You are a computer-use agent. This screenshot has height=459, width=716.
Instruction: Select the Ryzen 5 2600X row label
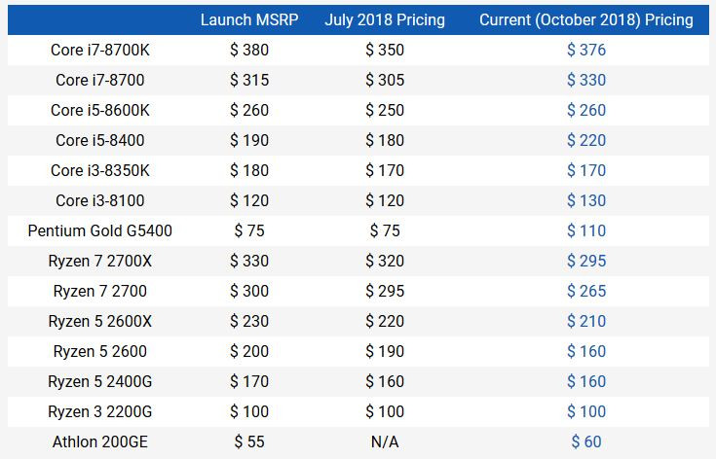[100, 321]
